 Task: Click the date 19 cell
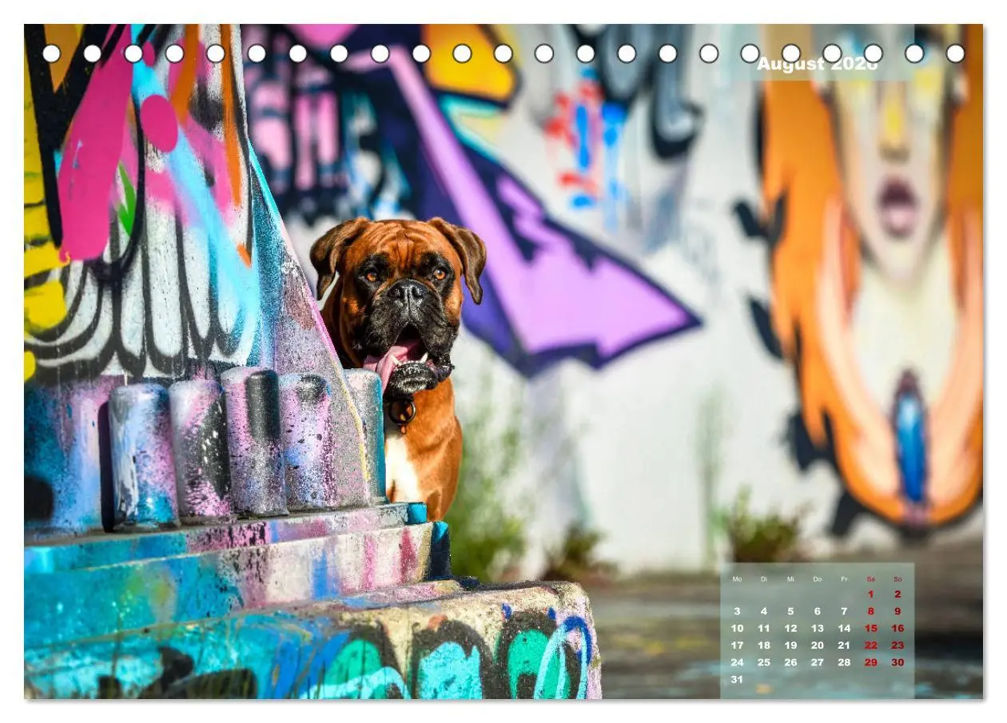[x=790, y=646]
